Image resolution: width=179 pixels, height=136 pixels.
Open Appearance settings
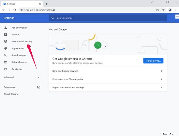click(17, 48)
